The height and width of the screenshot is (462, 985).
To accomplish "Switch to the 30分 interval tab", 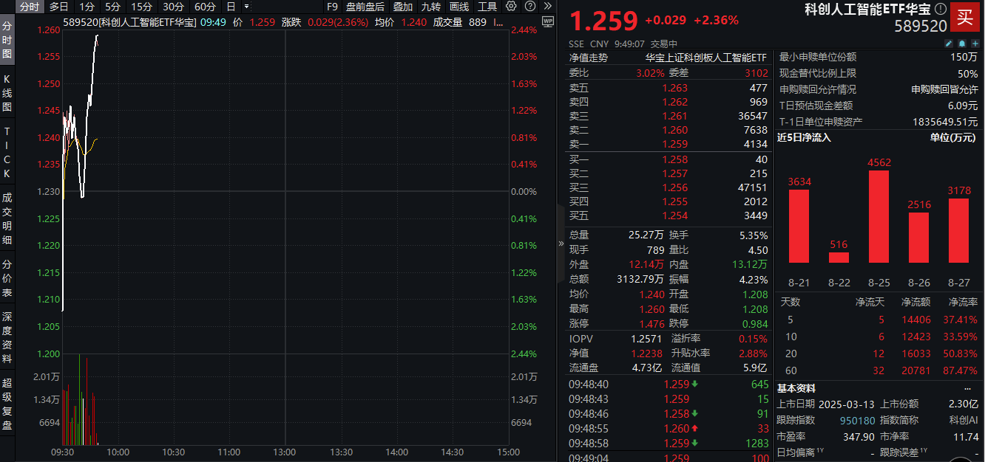I will tap(173, 7).
